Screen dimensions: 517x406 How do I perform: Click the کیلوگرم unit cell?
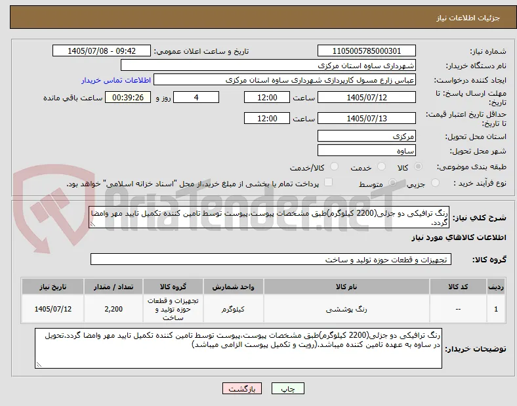click(233, 309)
